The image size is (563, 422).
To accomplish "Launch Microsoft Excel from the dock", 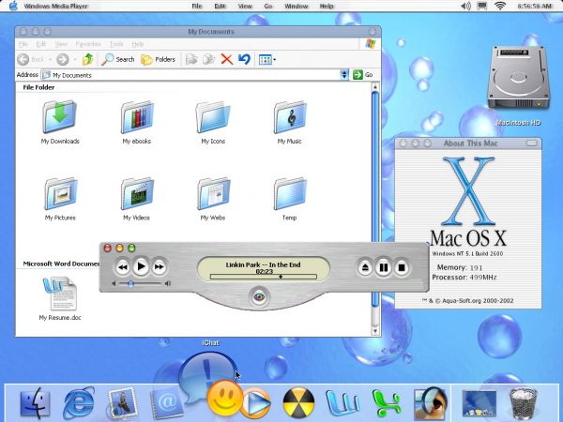I will (x=387, y=403).
